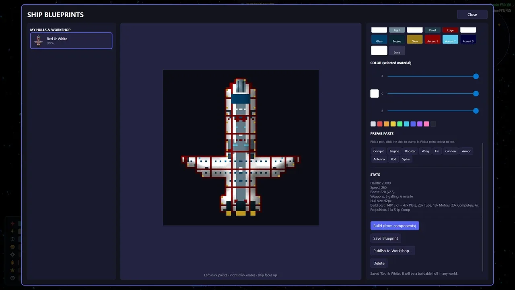Choose the Fin prefab part
Screen dimensions: 515x290
pos(437,151)
